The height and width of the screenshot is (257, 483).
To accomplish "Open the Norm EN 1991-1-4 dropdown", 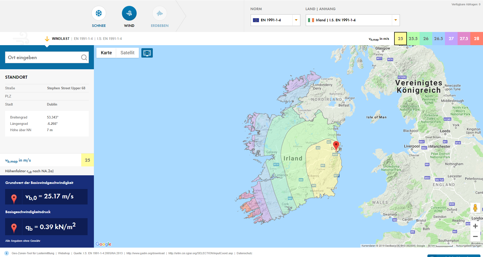I will pyautogui.click(x=275, y=20).
